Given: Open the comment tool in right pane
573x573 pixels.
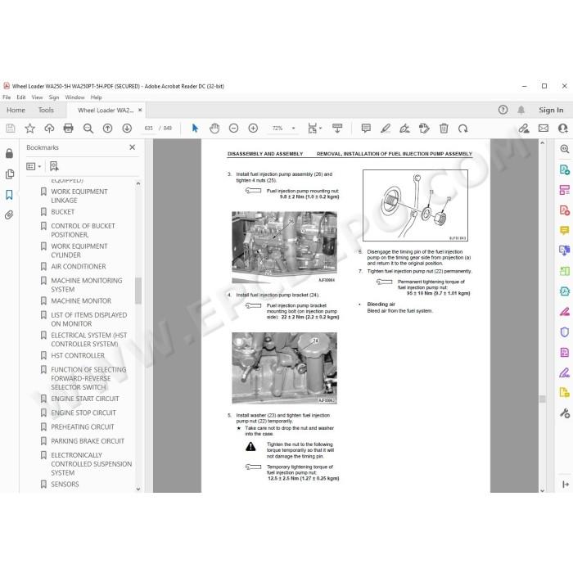Looking at the screenshot, I should pos(565,230).
